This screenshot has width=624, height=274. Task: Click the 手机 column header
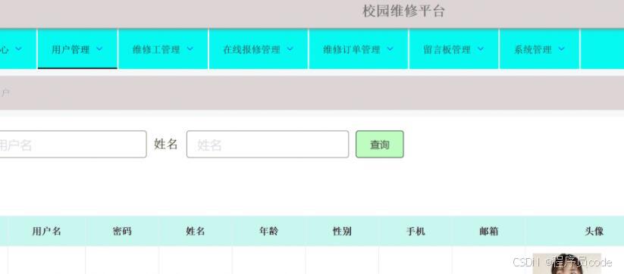(415, 231)
